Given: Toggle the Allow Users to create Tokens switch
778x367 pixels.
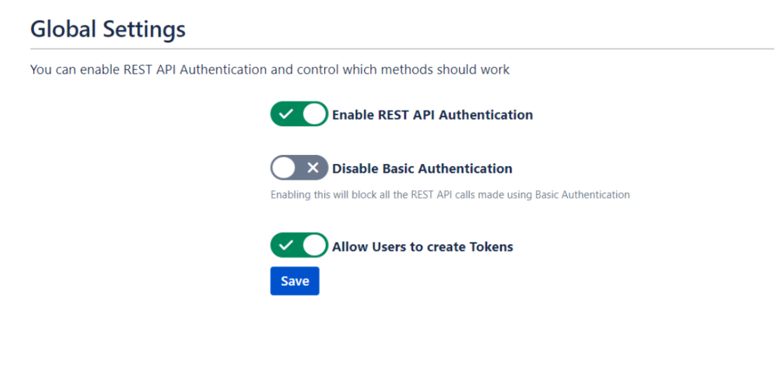Looking at the screenshot, I should [299, 245].
